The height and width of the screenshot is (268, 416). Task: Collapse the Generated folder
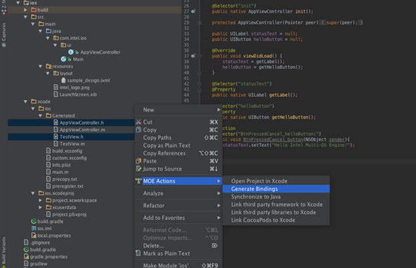click(40, 116)
